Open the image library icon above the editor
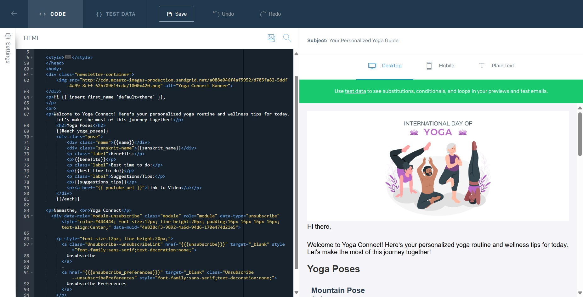The image size is (583, 297). (x=271, y=38)
